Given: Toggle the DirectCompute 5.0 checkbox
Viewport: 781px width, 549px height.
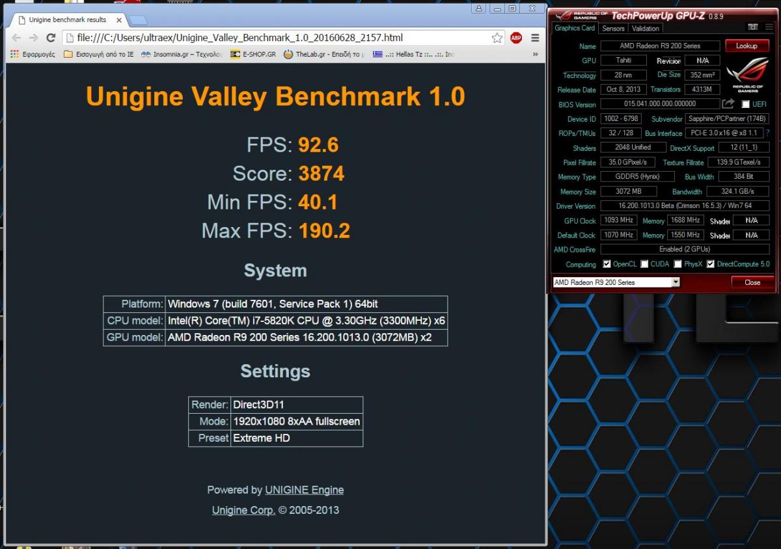Looking at the screenshot, I should [711, 264].
